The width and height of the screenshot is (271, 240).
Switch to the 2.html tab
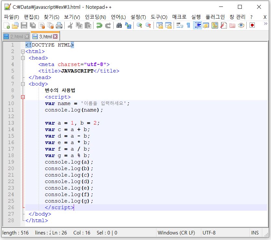tap(17, 36)
